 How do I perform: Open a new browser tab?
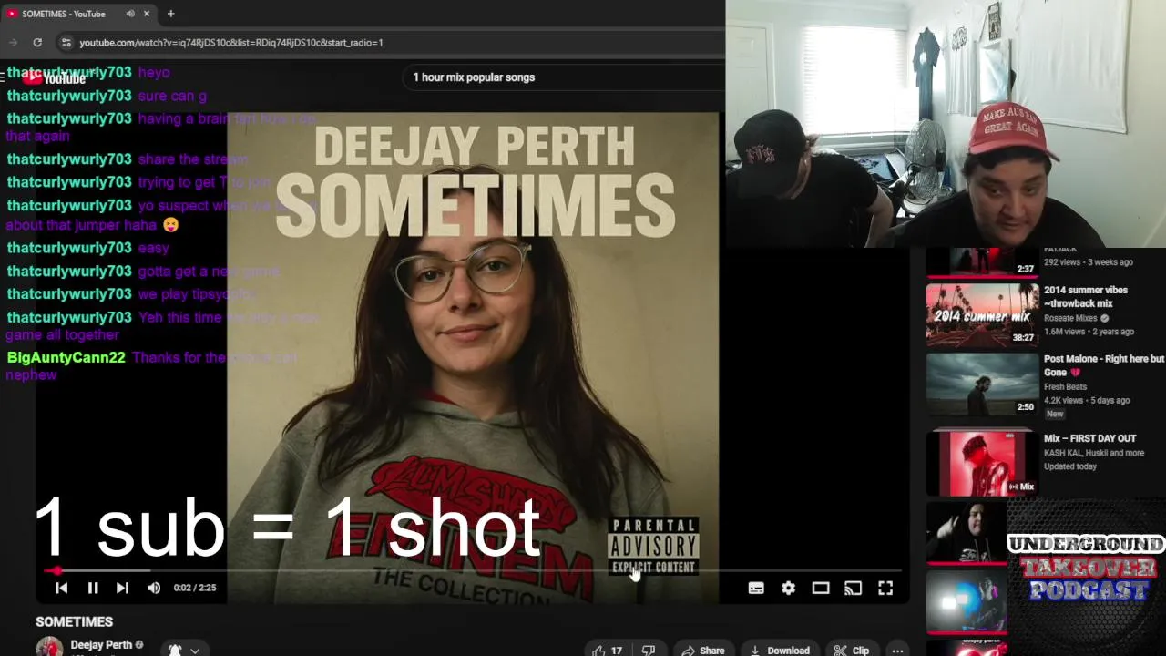[170, 14]
